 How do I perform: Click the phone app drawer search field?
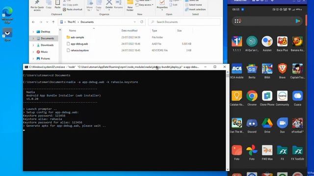267,21
